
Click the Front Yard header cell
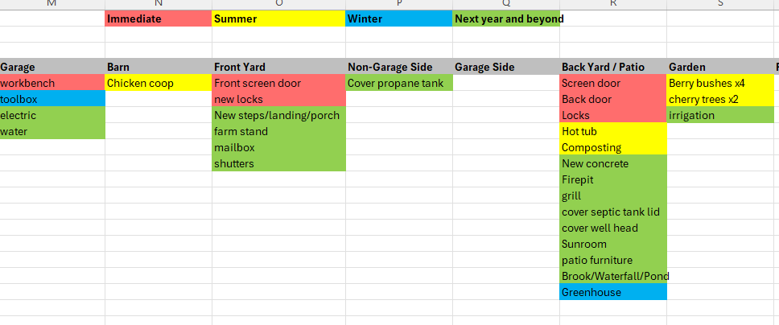[278, 67]
